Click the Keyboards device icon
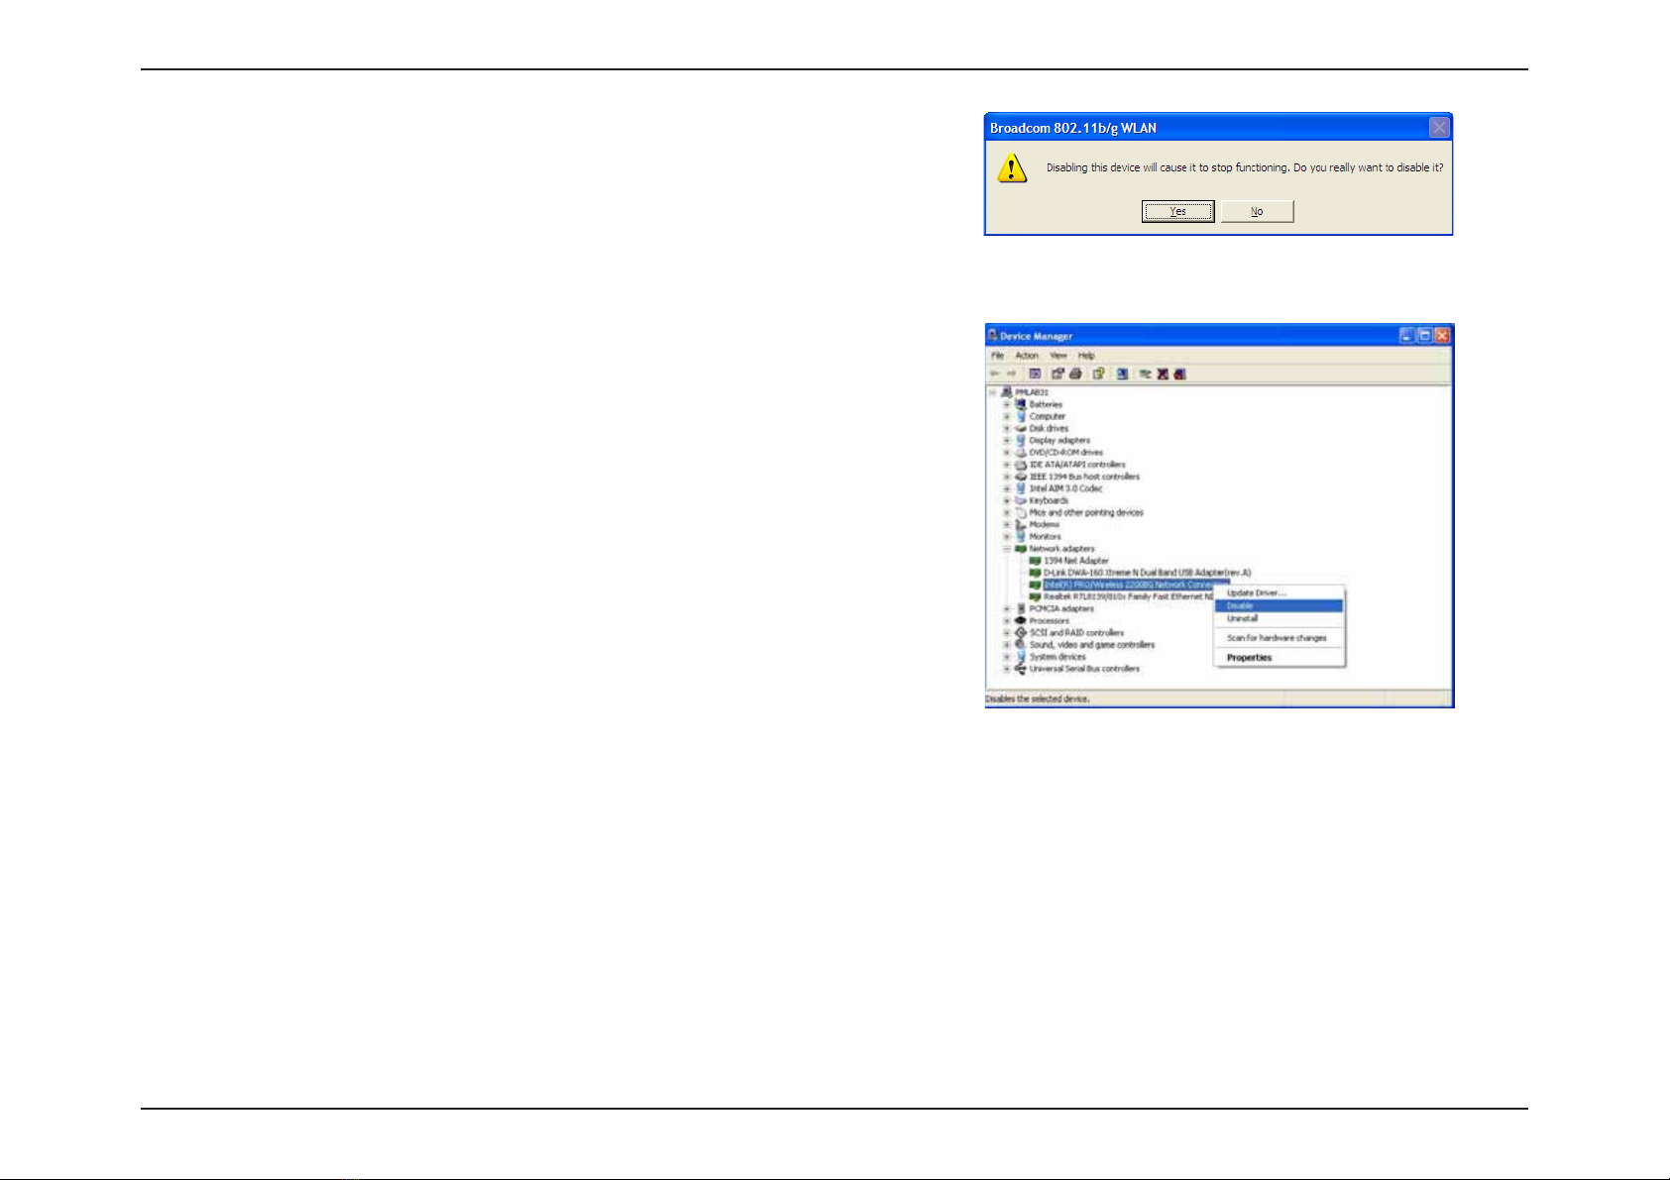 1021,500
